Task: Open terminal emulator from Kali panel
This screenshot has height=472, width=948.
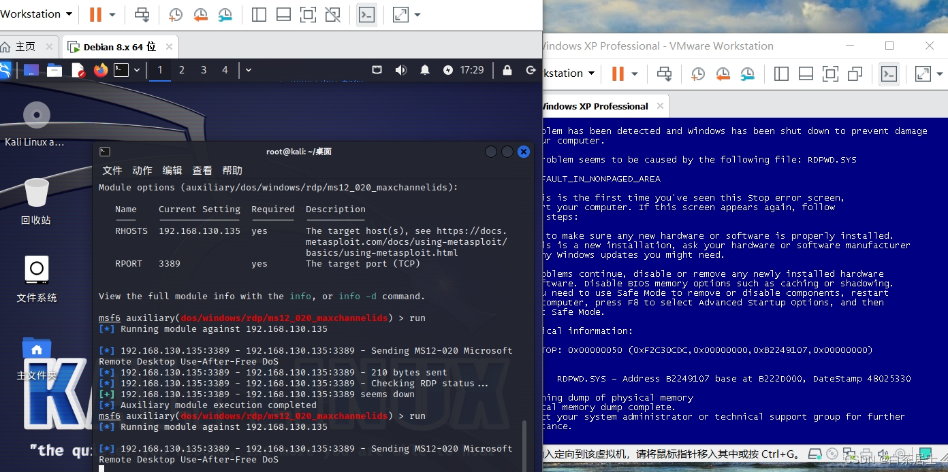Action: coord(121,70)
